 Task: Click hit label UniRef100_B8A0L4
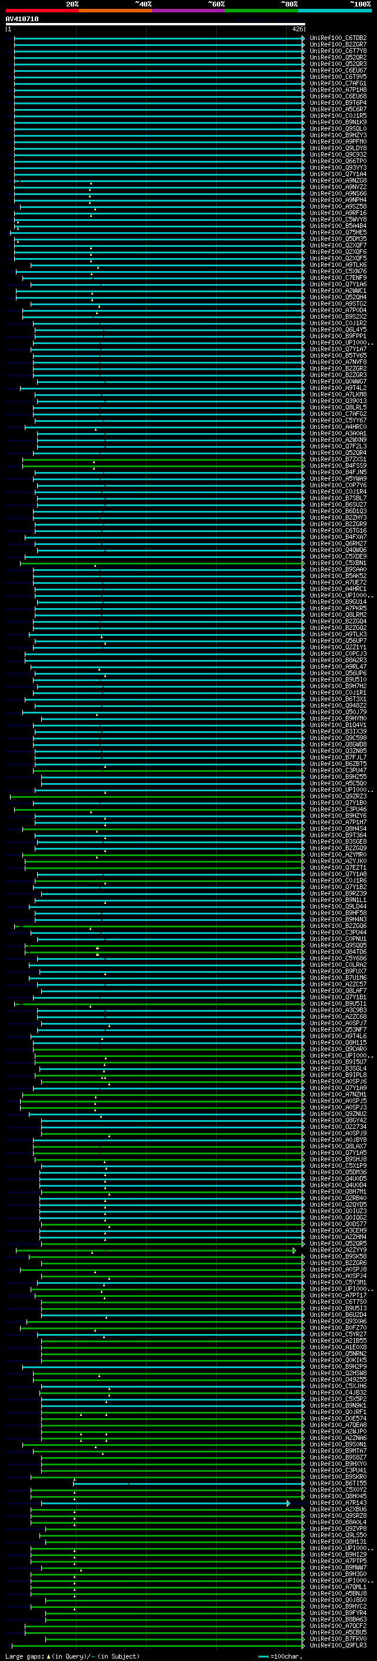coord(338,1523)
